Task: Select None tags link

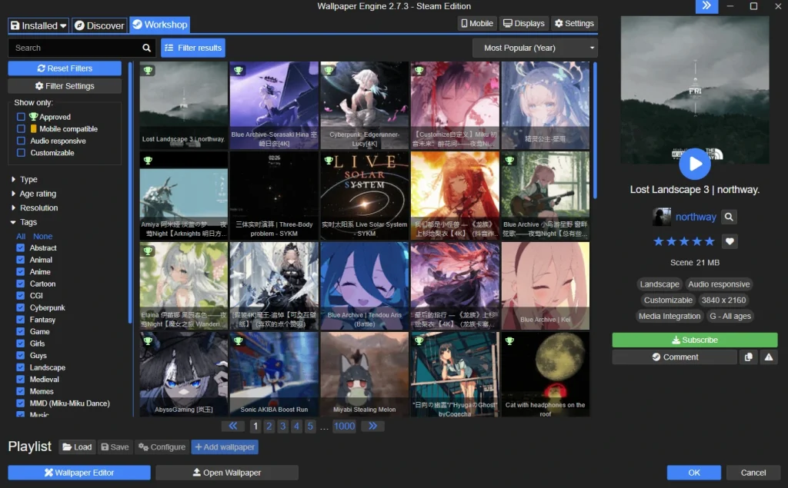Action: point(43,236)
